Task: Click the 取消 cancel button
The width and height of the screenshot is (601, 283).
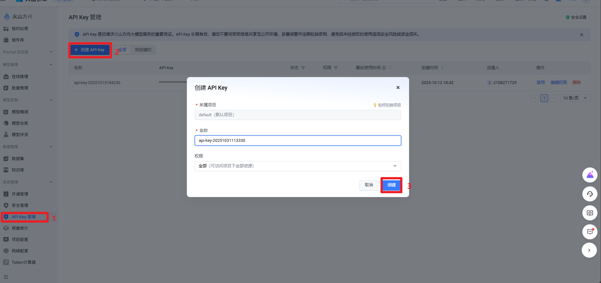Action: point(369,185)
